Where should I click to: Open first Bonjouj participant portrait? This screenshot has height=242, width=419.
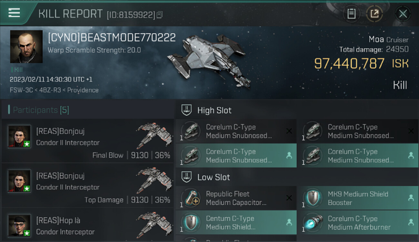pos(19,136)
